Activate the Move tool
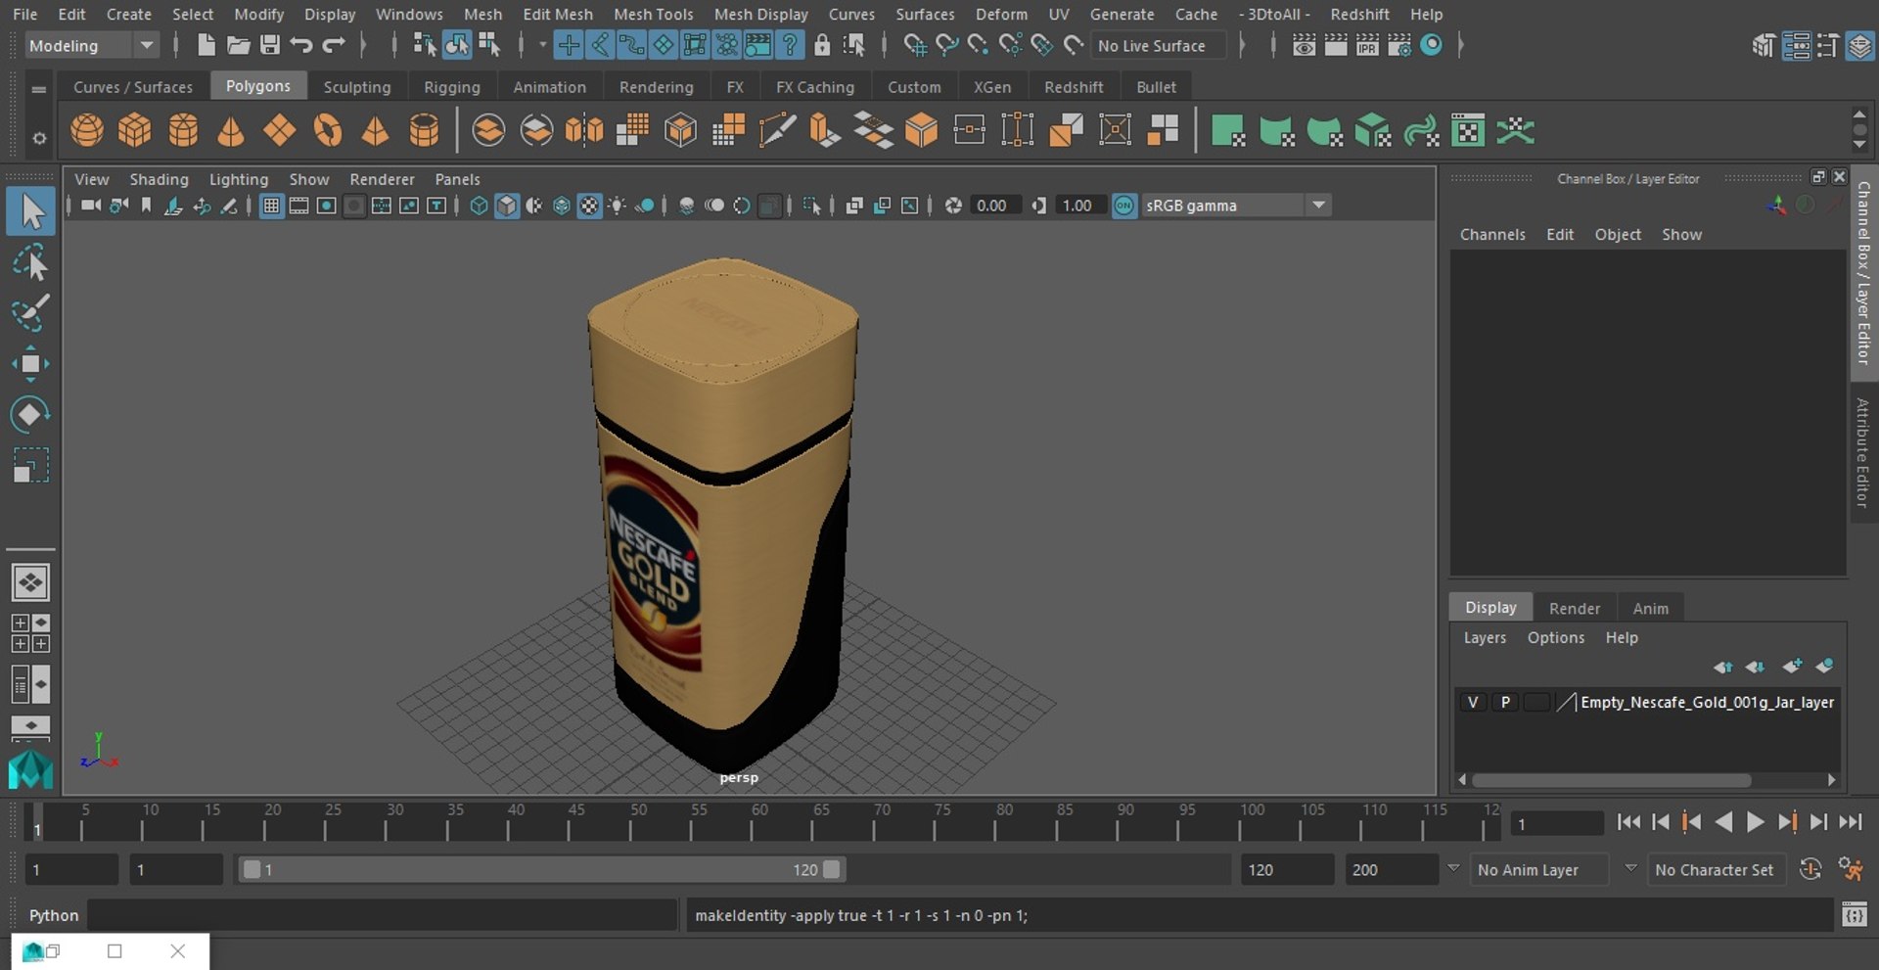The height and width of the screenshot is (970, 1879). [x=30, y=364]
